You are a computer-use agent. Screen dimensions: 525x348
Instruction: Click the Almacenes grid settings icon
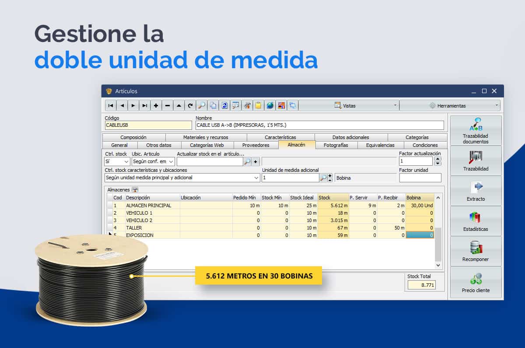click(135, 190)
